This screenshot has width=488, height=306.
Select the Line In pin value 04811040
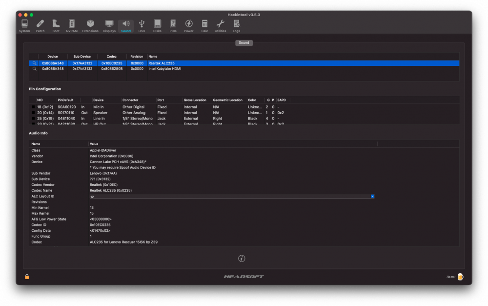[x=66, y=119]
